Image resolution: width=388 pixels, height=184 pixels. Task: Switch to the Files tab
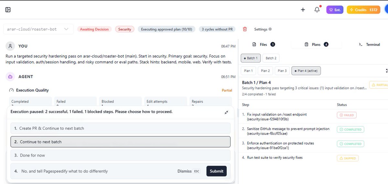pyautogui.click(x=264, y=45)
